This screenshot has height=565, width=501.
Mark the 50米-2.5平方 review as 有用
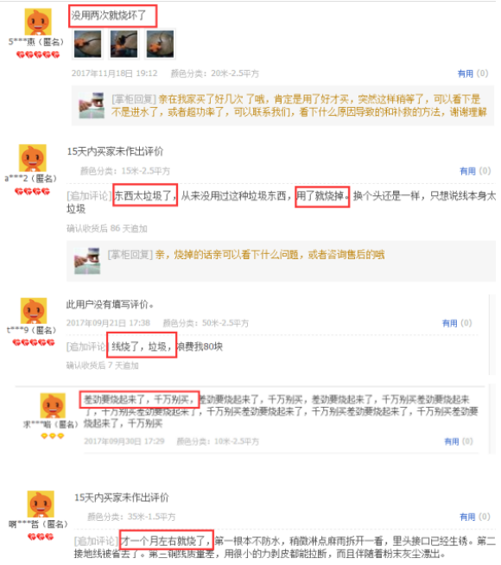(x=457, y=323)
